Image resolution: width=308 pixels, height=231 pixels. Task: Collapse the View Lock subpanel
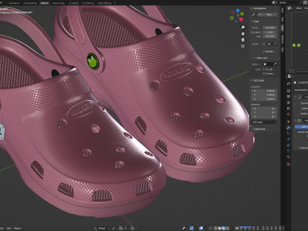coord(255,58)
